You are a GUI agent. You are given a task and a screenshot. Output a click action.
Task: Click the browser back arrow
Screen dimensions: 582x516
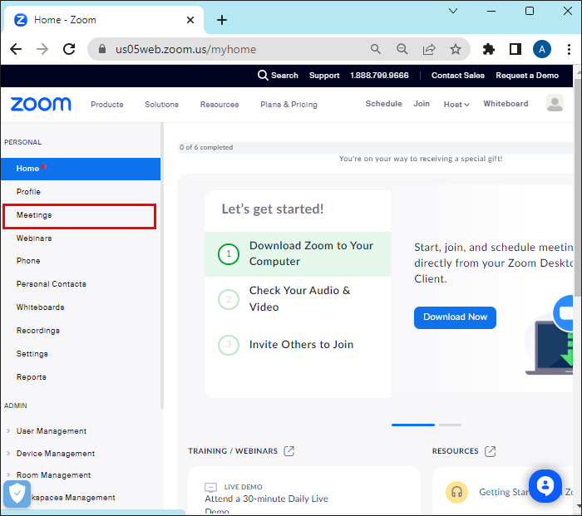coord(16,49)
